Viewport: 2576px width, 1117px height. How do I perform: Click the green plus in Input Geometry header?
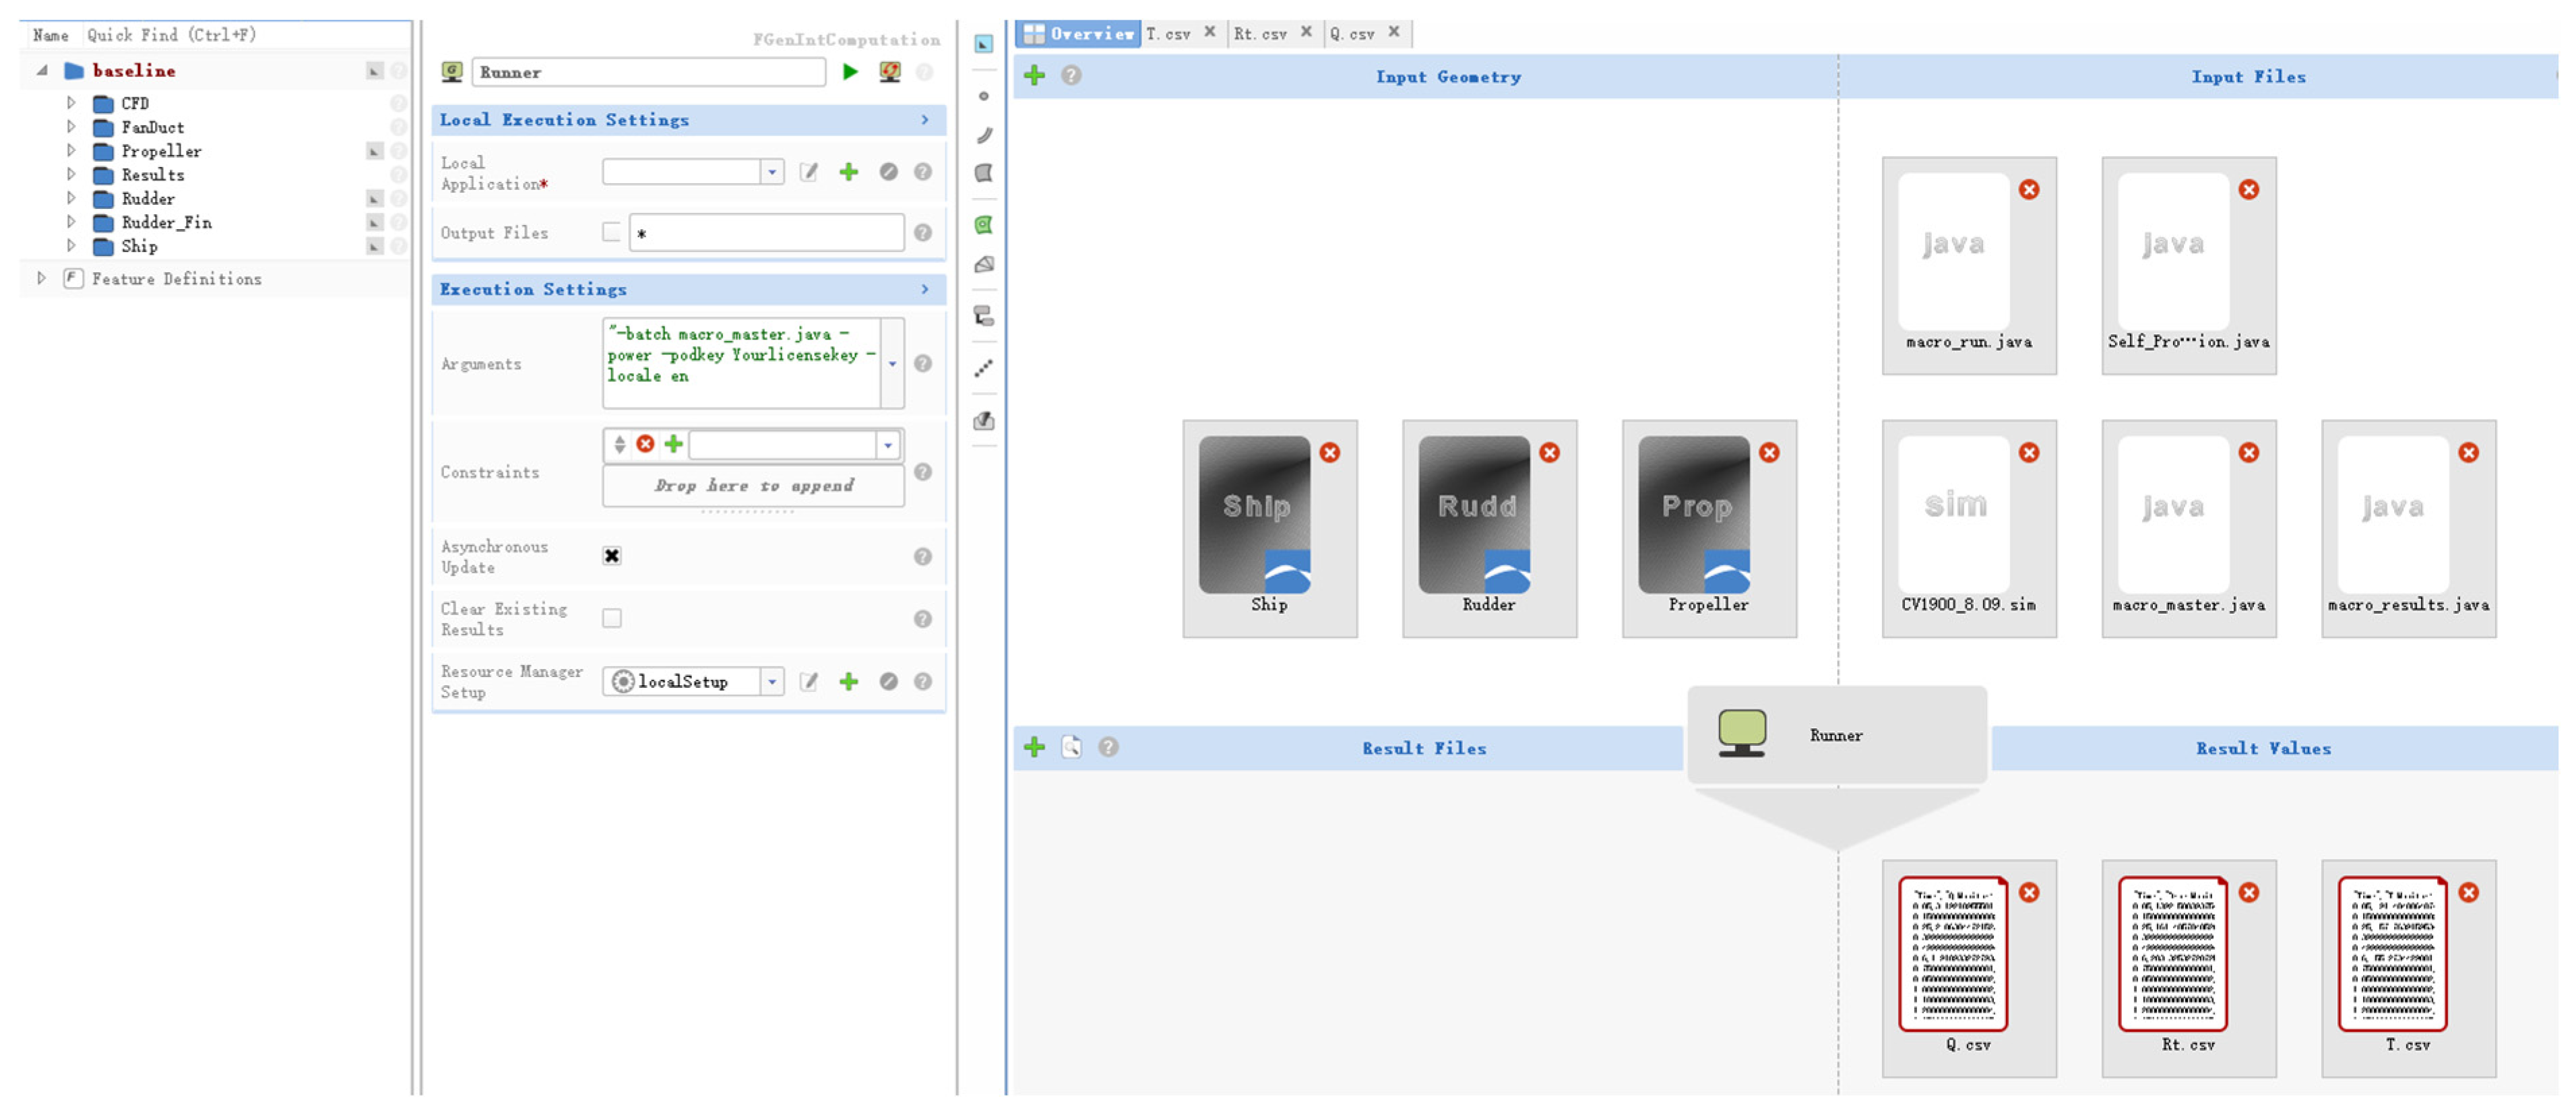click(x=1034, y=76)
